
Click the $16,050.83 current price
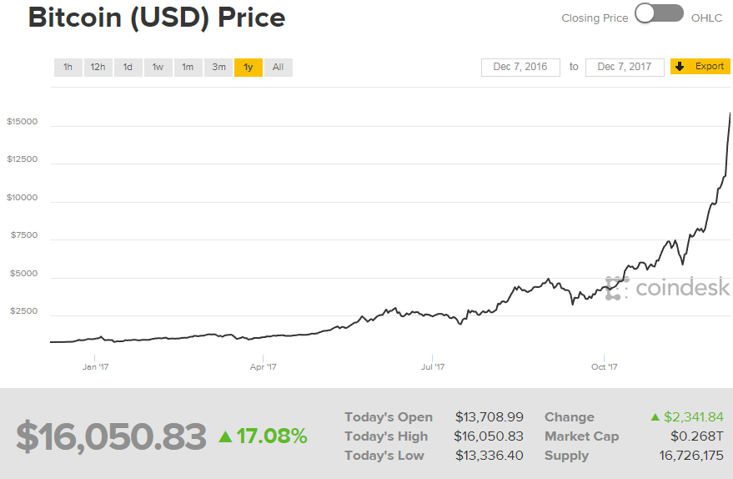pos(111,436)
